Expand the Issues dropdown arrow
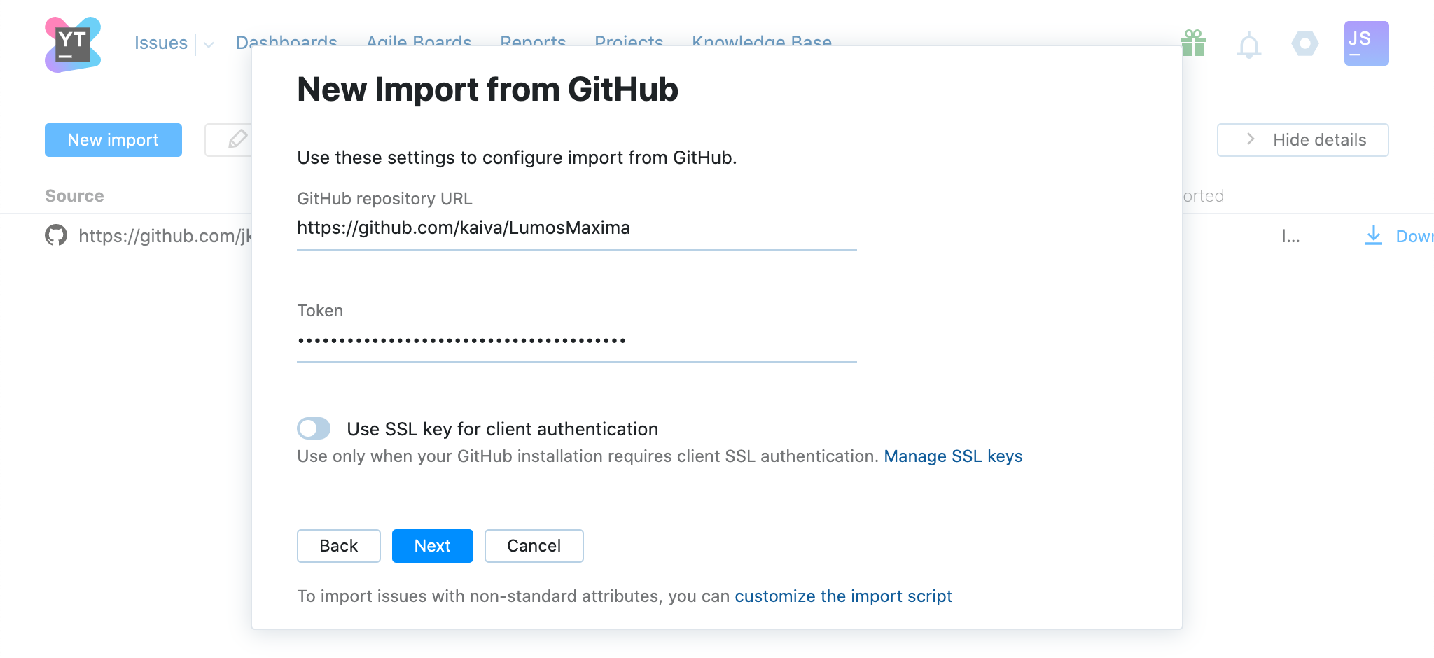 pos(209,45)
